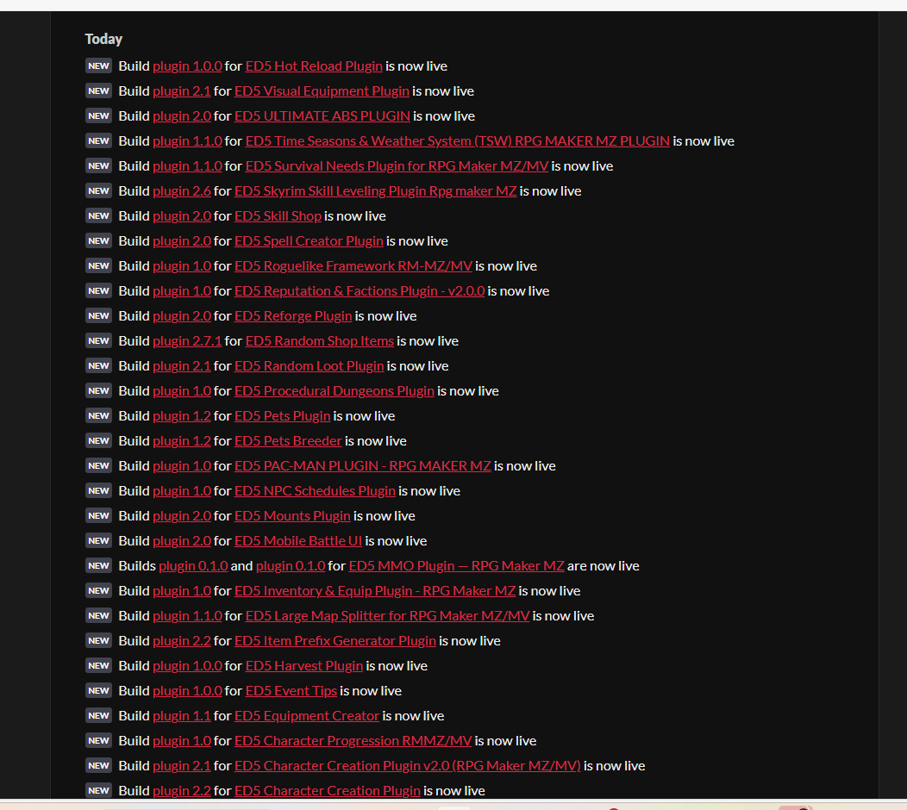Open plugin 1.2 build for Pets Plugin
This screenshot has height=810, width=907.
[x=182, y=415]
